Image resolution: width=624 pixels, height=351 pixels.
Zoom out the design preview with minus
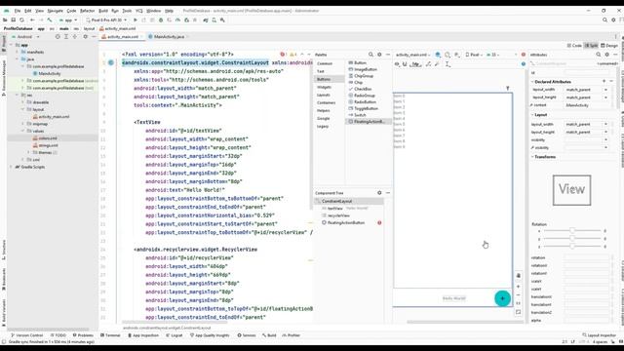coord(518,294)
